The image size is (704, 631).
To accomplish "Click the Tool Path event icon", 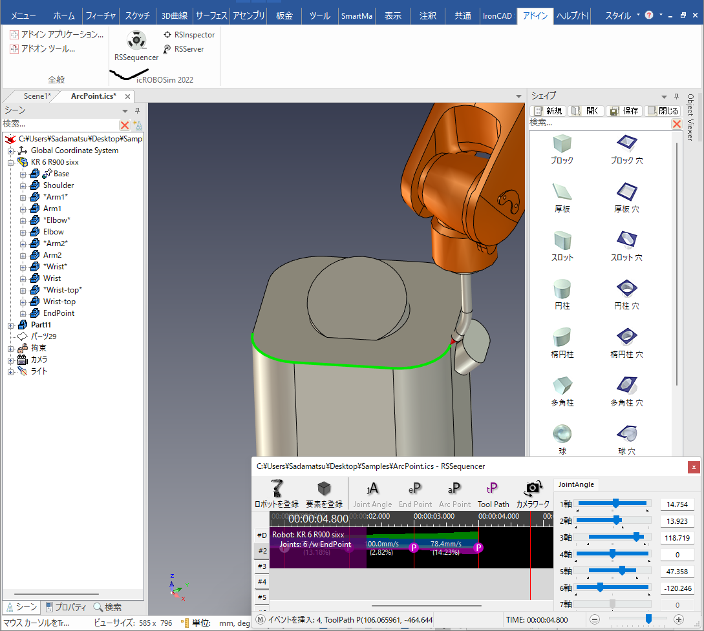I will (x=493, y=493).
